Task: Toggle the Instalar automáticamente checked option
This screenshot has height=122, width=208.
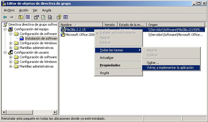Action: pos(118,33)
